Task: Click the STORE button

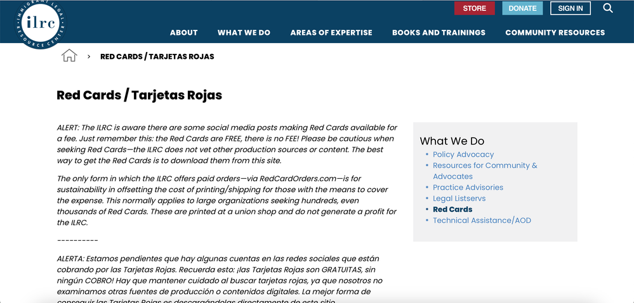Action: 474,8
